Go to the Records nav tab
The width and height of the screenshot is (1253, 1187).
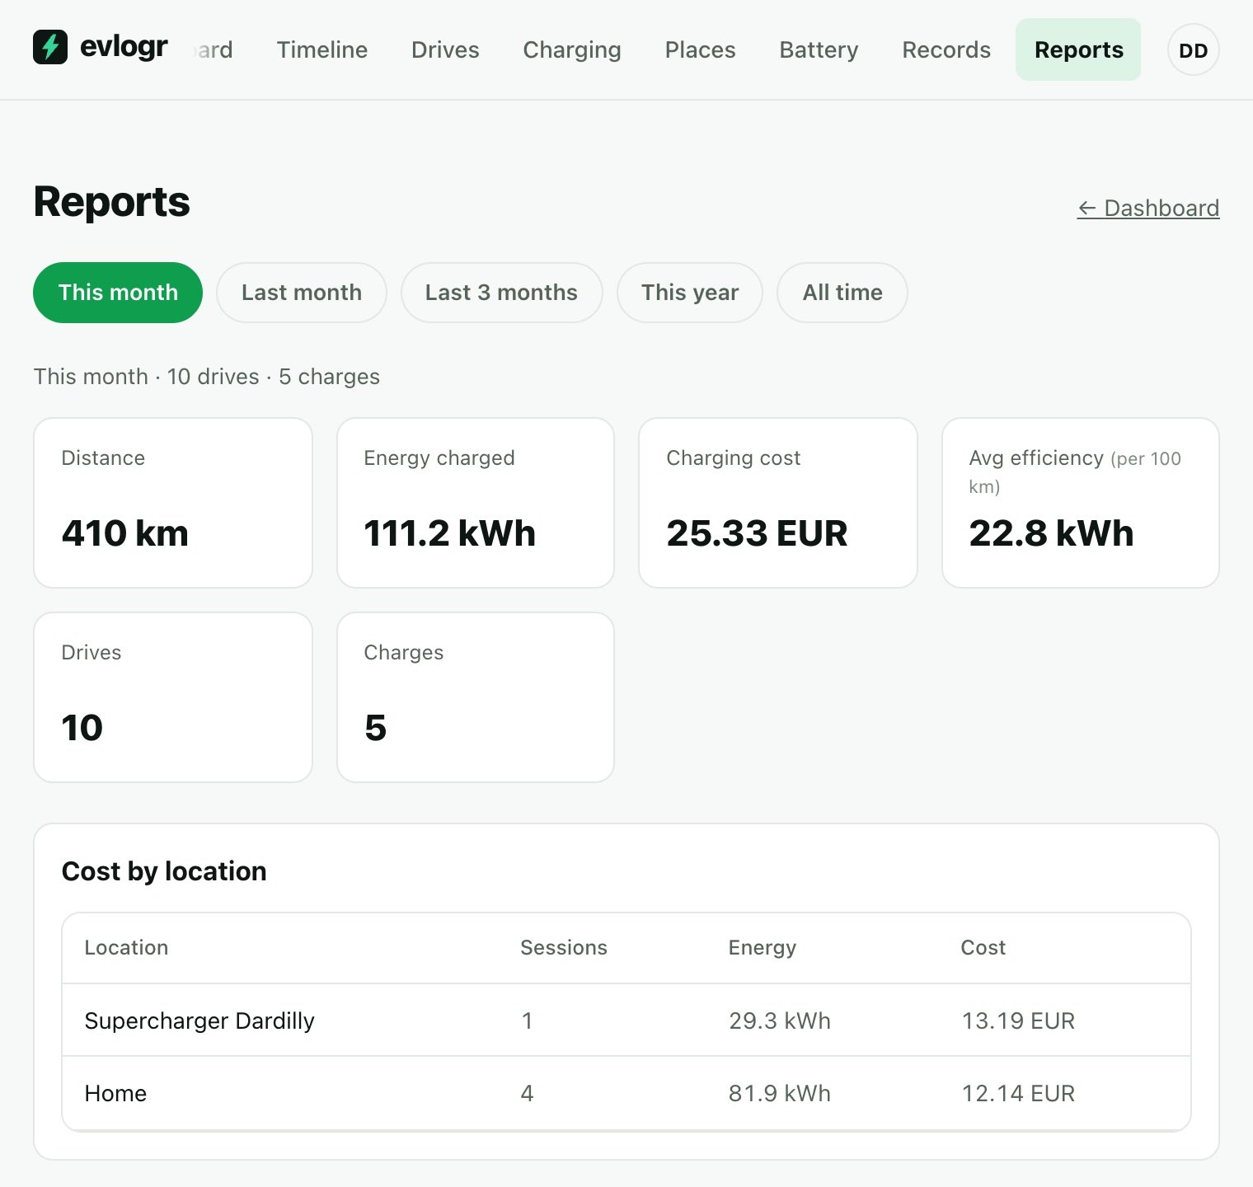tap(946, 49)
